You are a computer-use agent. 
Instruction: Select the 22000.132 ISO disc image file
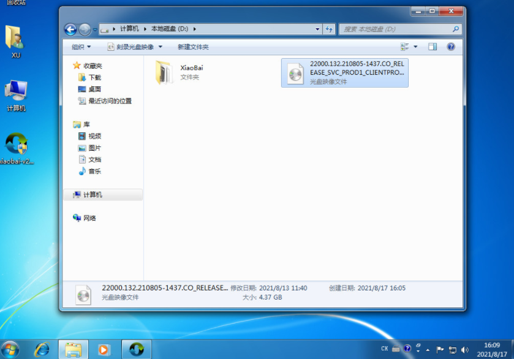(x=344, y=72)
